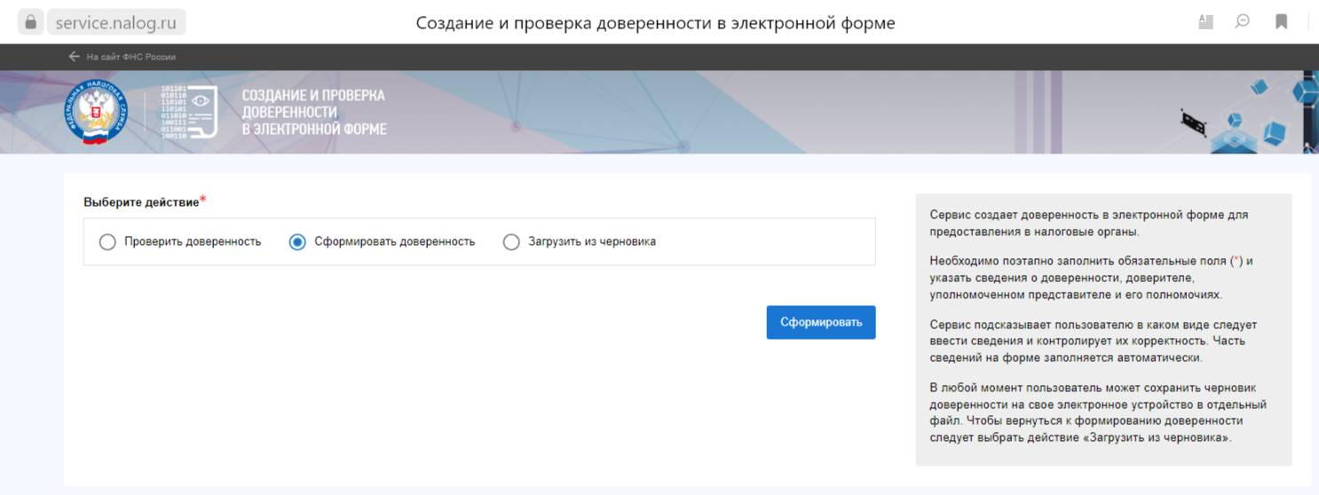Click the blue Сформировать button
1319x495 pixels.
[821, 322]
